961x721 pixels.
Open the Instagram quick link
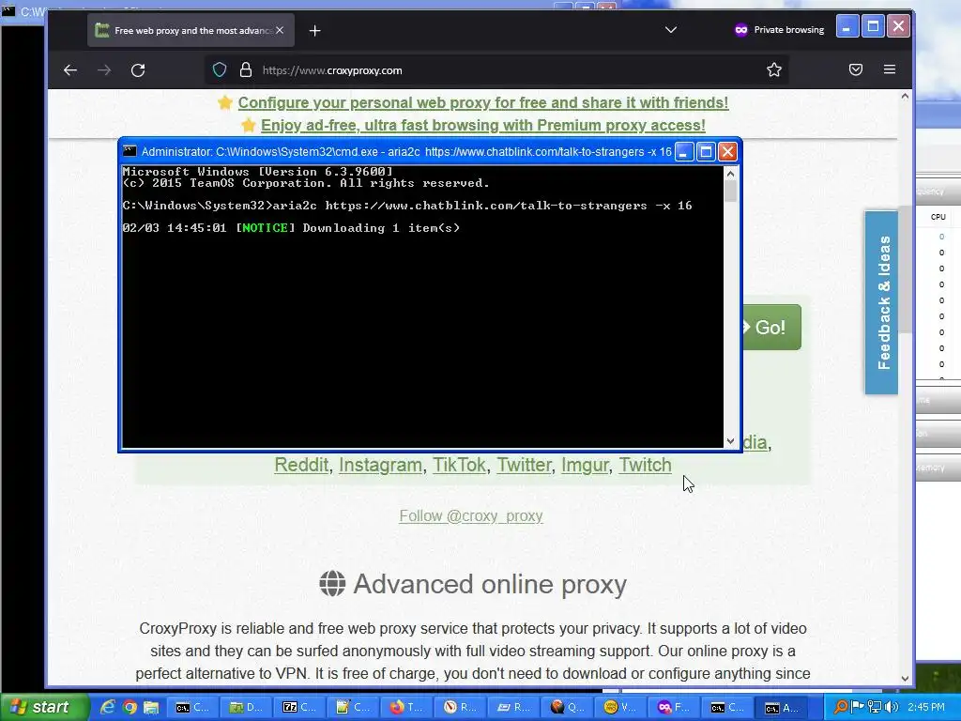click(x=380, y=465)
